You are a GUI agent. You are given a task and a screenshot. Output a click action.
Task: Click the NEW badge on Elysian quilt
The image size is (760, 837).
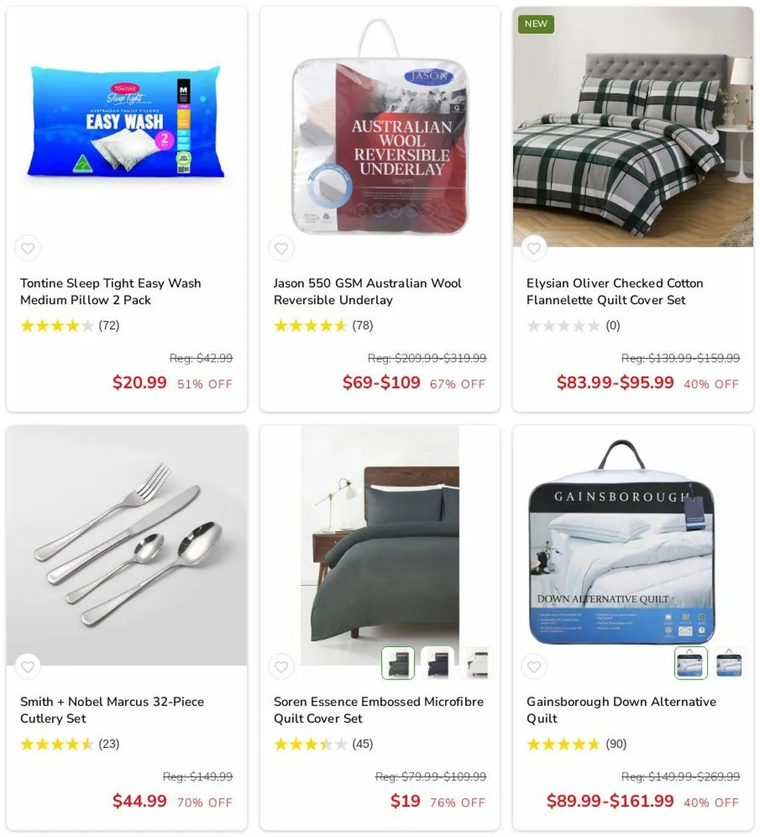pos(536,24)
